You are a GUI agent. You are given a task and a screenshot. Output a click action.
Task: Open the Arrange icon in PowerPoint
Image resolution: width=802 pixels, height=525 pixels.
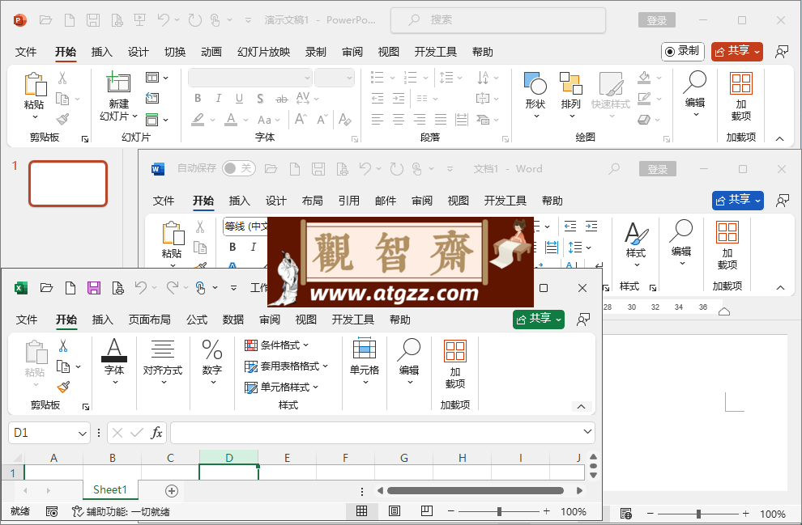(x=571, y=83)
